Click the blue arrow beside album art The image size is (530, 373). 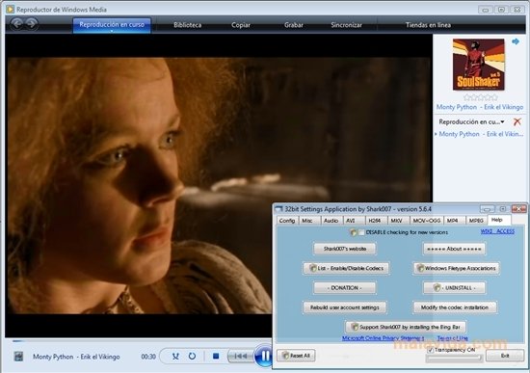pos(516,41)
